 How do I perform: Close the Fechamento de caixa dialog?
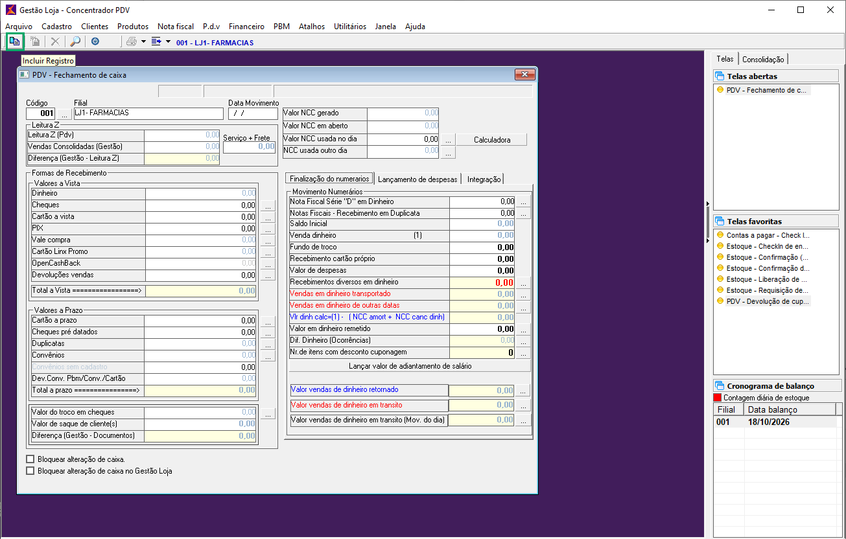coord(523,75)
